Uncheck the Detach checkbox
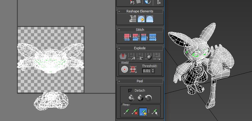Screen dimensions: 252x121 130,91
